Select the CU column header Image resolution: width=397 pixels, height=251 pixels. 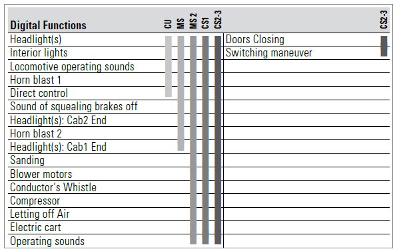pos(168,24)
